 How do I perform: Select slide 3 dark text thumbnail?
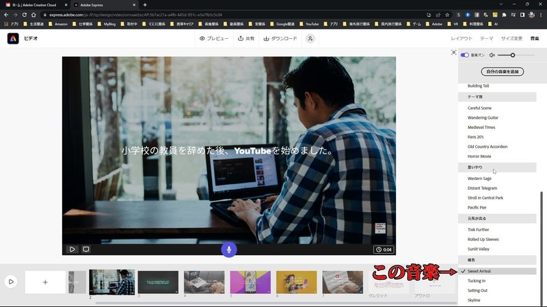tap(158, 282)
